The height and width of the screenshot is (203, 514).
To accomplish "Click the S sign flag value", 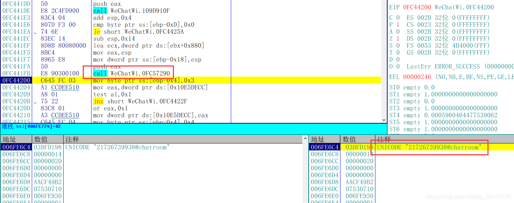I will (x=398, y=46).
